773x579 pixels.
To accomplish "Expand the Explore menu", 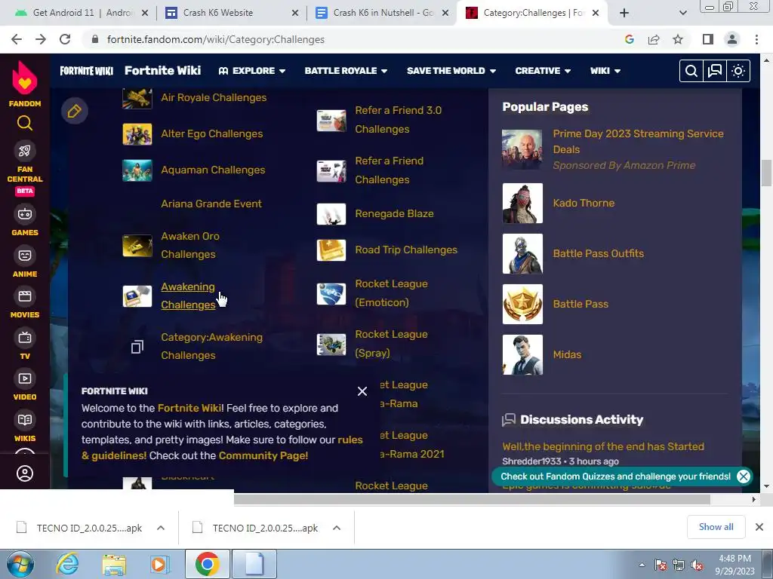I will pyautogui.click(x=252, y=71).
